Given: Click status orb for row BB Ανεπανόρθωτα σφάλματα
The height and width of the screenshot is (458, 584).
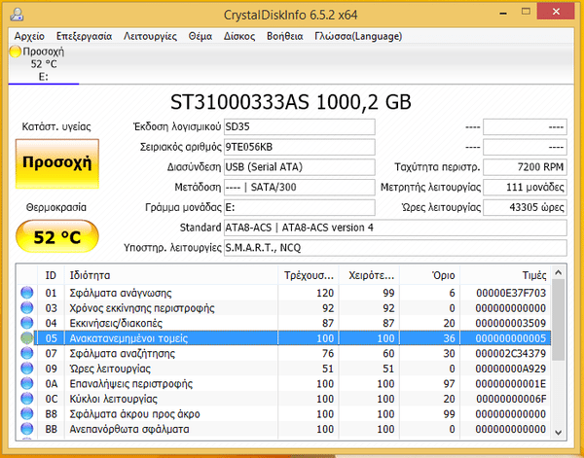Looking at the screenshot, I should tap(27, 429).
